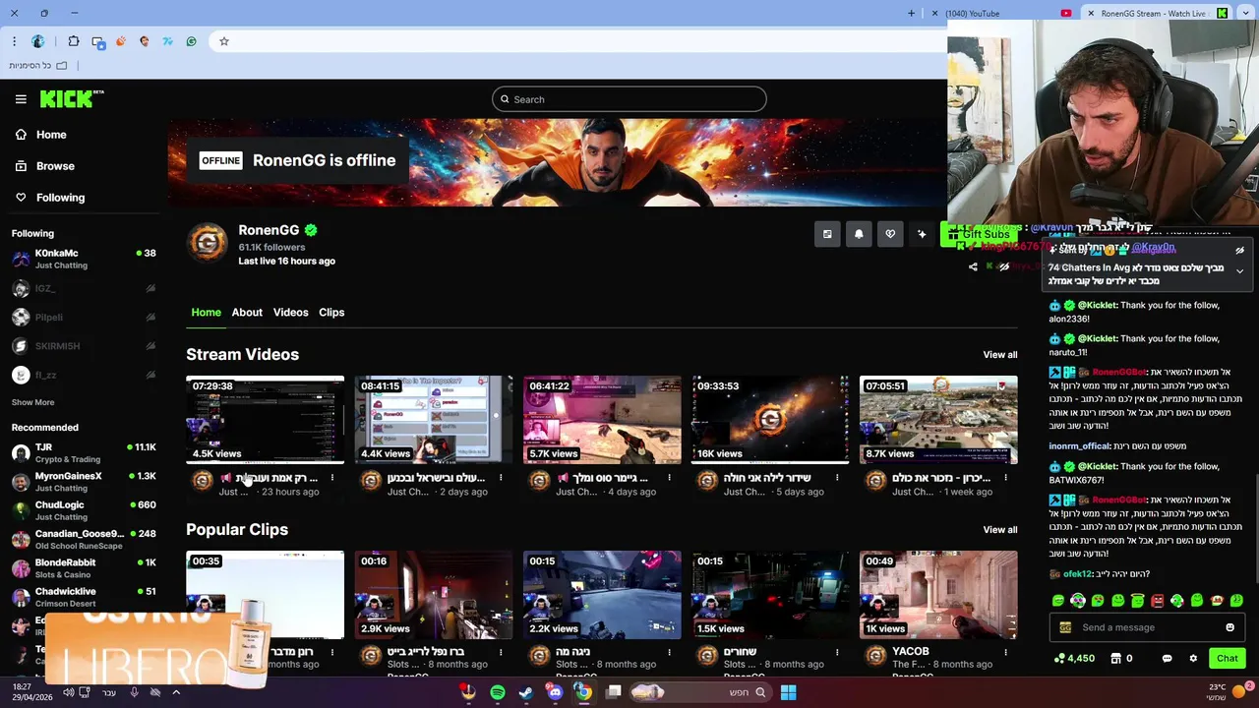The image size is (1259, 708).
Task: Select the Clips channel tab
Action: click(331, 312)
